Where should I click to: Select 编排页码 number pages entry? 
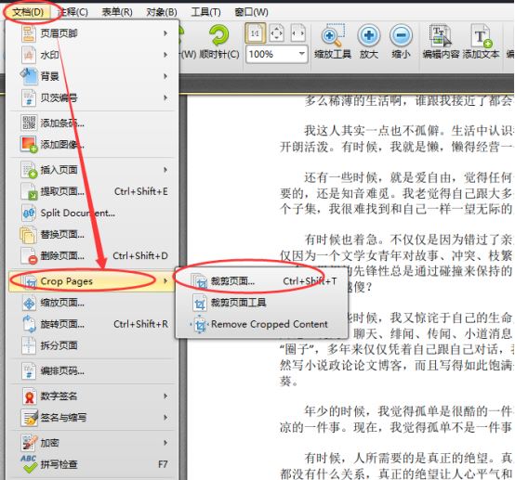tap(91, 371)
